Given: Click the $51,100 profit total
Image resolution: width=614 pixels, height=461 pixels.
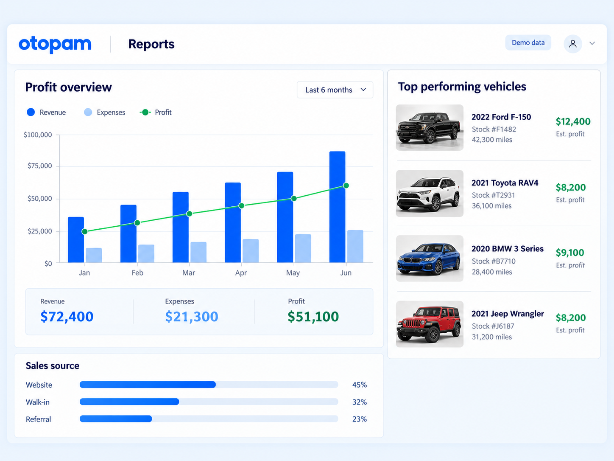Looking at the screenshot, I should tap(313, 317).
